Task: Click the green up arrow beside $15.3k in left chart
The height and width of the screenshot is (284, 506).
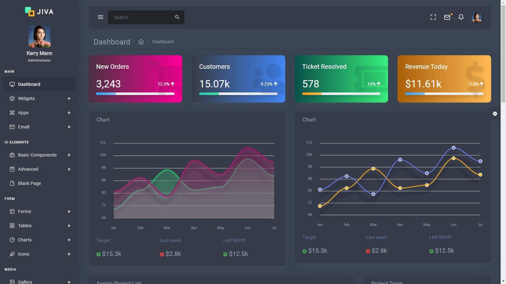Action: tap(98, 254)
